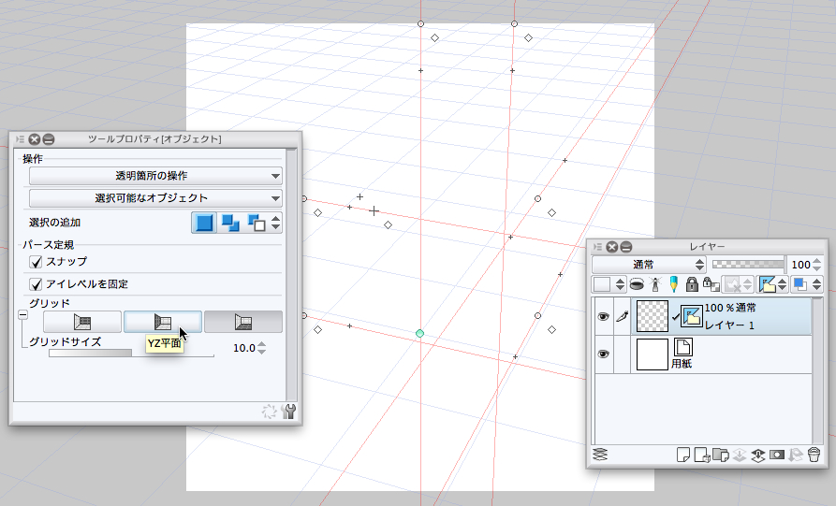The height and width of the screenshot is (506, 836).
Task: Open the 透明箇所の操作 dropdown
Action: (155, 175)
